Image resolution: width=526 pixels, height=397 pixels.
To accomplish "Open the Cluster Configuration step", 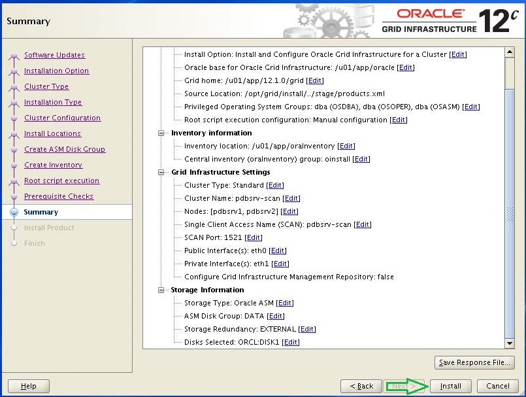I will click(x=62, y=118).
